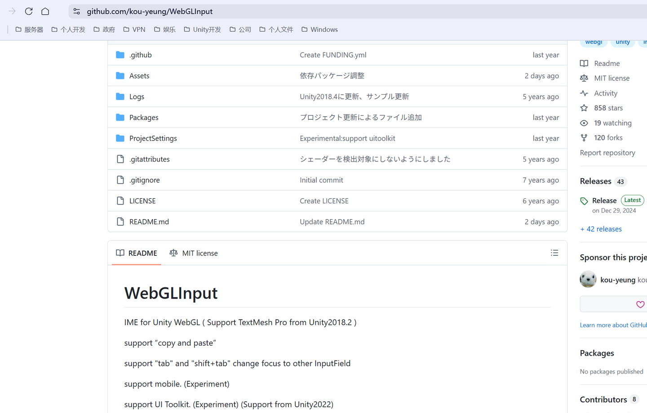This screenshot has width=647, height=413.
Task: Click the Readme book icon in sidebar
Action: pyautogui.click(x=584, y=63)
